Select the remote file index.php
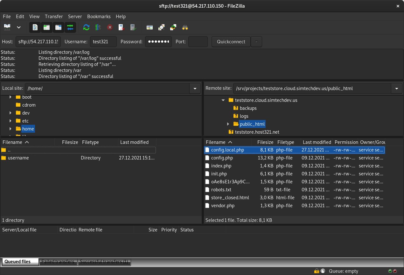 295,166
